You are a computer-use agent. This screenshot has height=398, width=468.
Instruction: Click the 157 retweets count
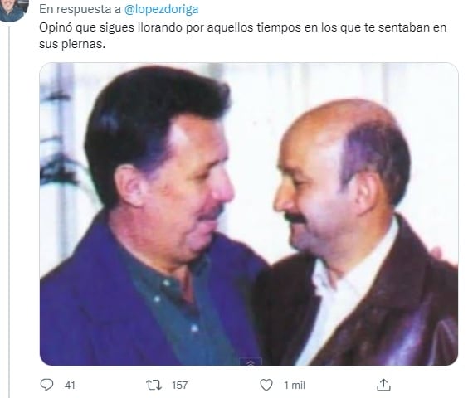(x=180, y=386)
